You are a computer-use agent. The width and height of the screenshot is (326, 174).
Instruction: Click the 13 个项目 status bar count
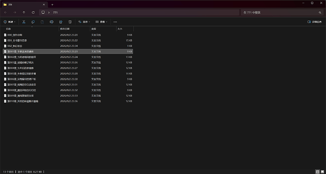click(x=9, y=172)
